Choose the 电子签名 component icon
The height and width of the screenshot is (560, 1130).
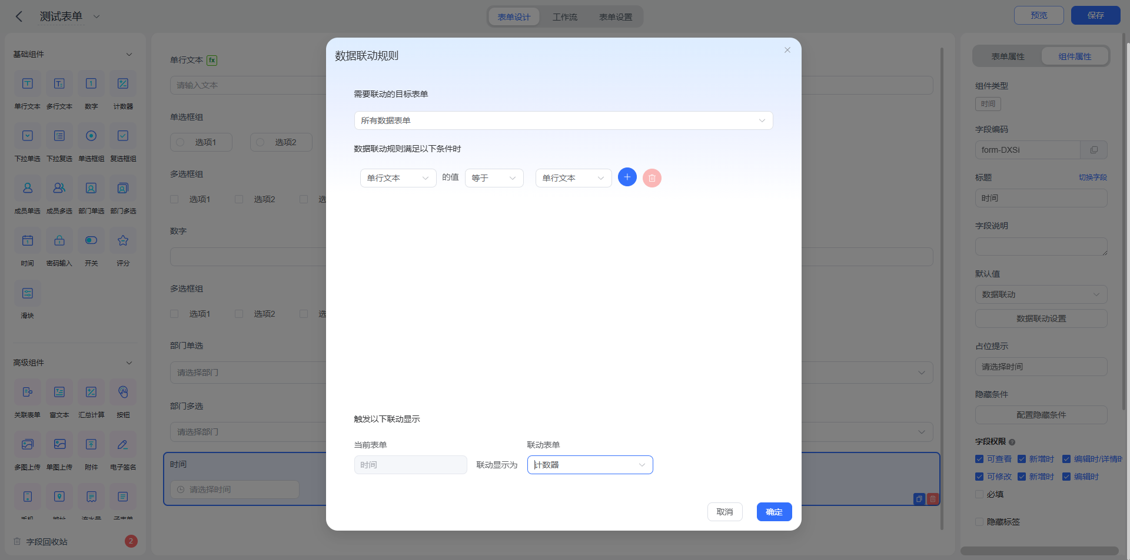pos(123,445)
